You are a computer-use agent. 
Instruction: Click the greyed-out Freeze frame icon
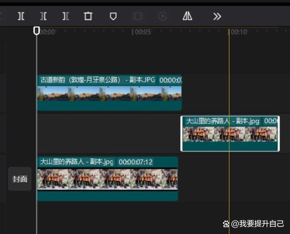138,16
